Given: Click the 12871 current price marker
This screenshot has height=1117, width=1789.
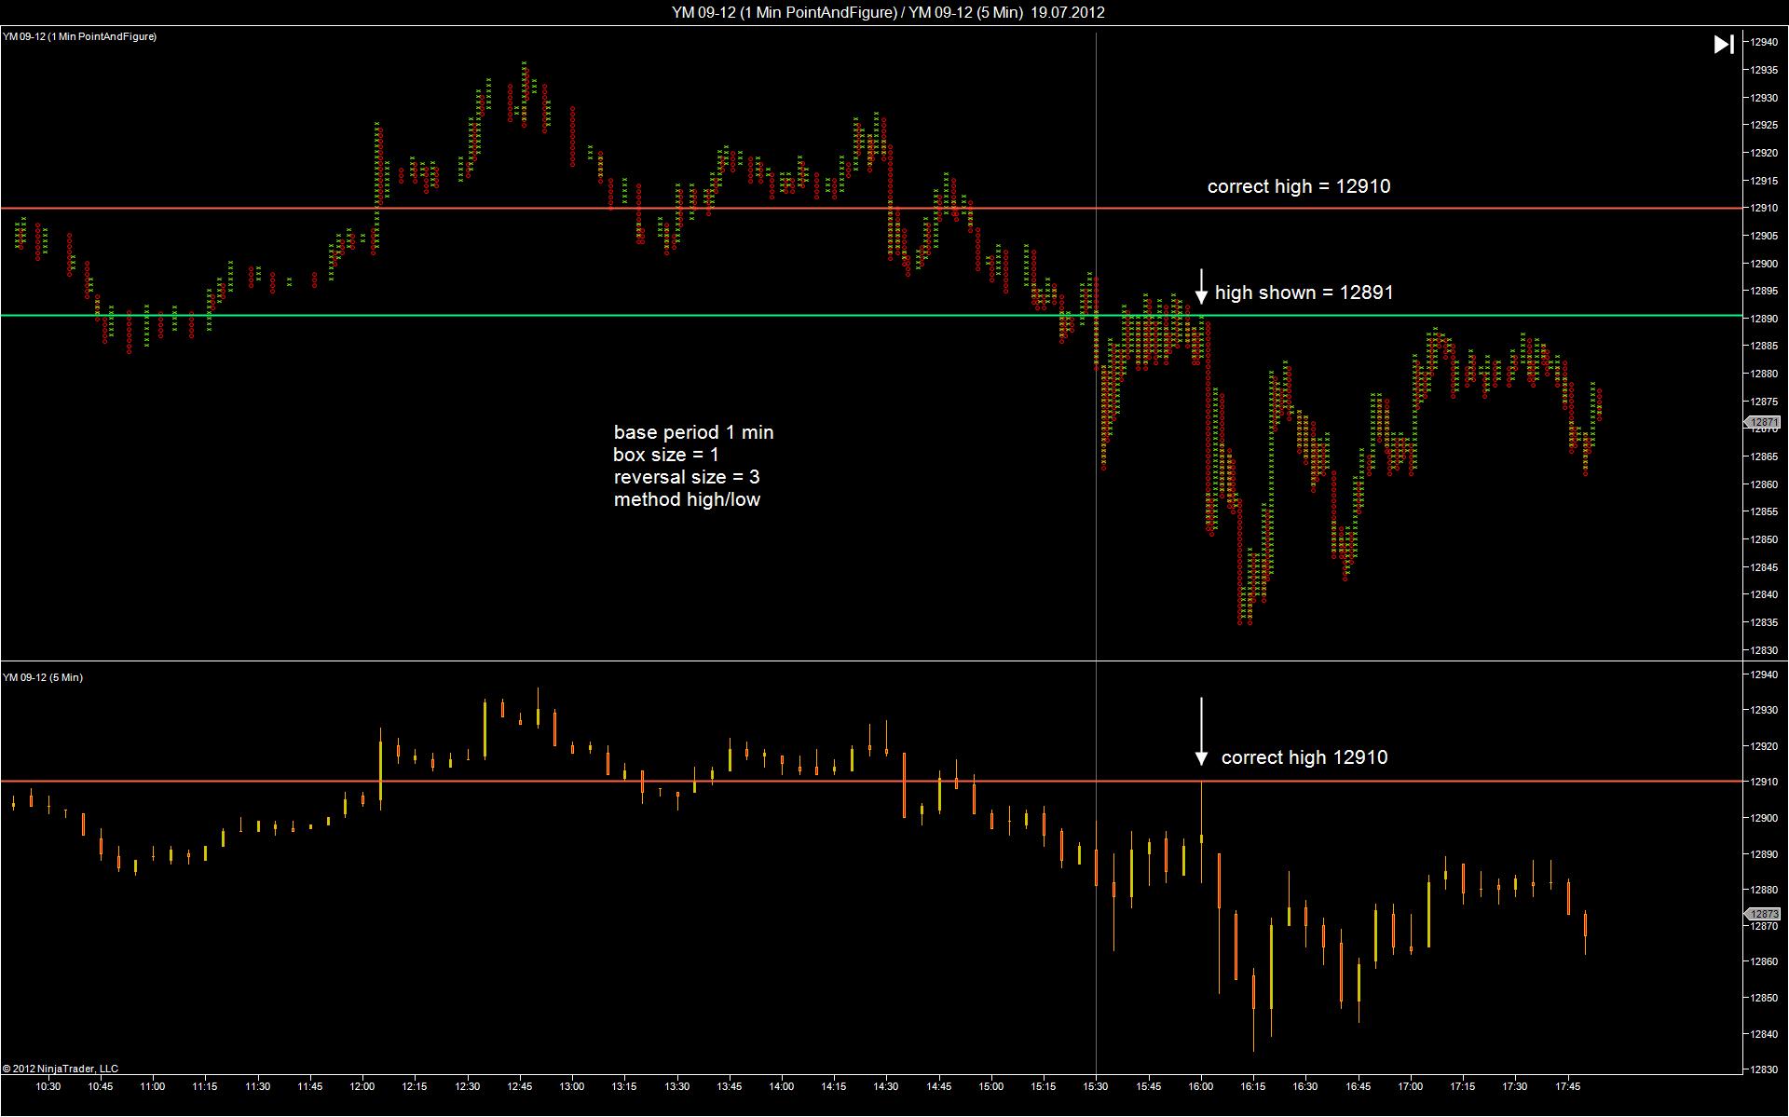Looking at the screenshot, I should tap(1763, 423).
